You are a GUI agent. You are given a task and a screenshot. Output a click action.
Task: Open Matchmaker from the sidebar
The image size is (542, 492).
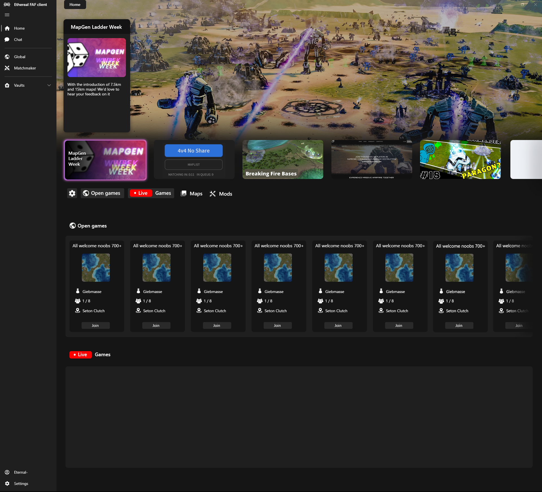(x=28, y=68)
